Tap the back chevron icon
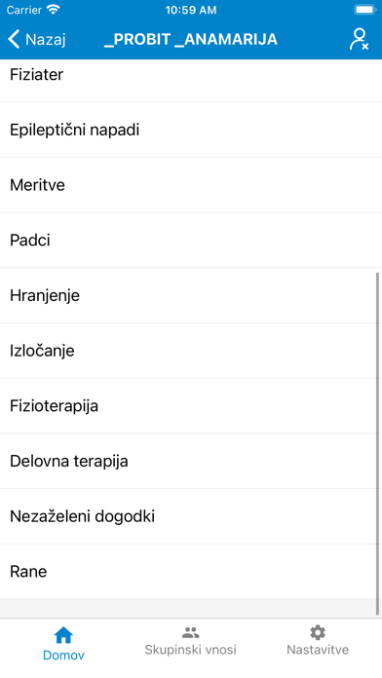 coord(14,39)
